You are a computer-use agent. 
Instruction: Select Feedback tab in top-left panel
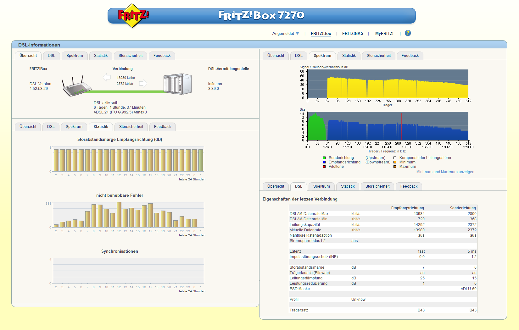pyautogui.click(x=162, y=56)
